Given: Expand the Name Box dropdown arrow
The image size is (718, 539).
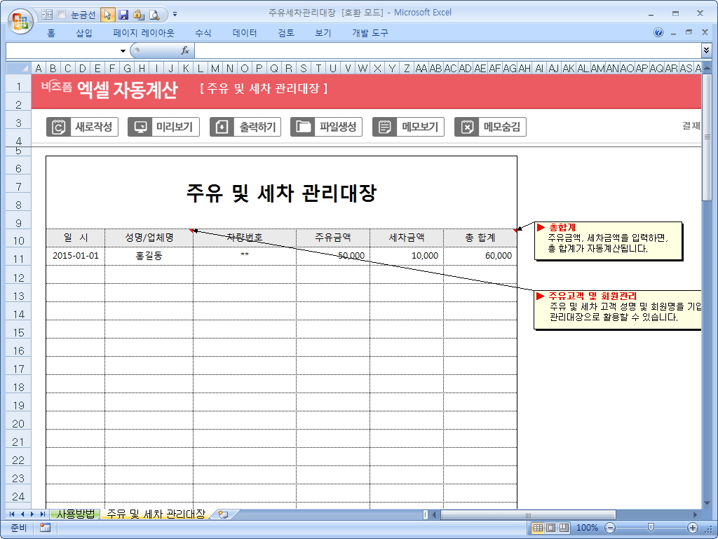Looking at the screenshot, I should (x=123, y=50).
